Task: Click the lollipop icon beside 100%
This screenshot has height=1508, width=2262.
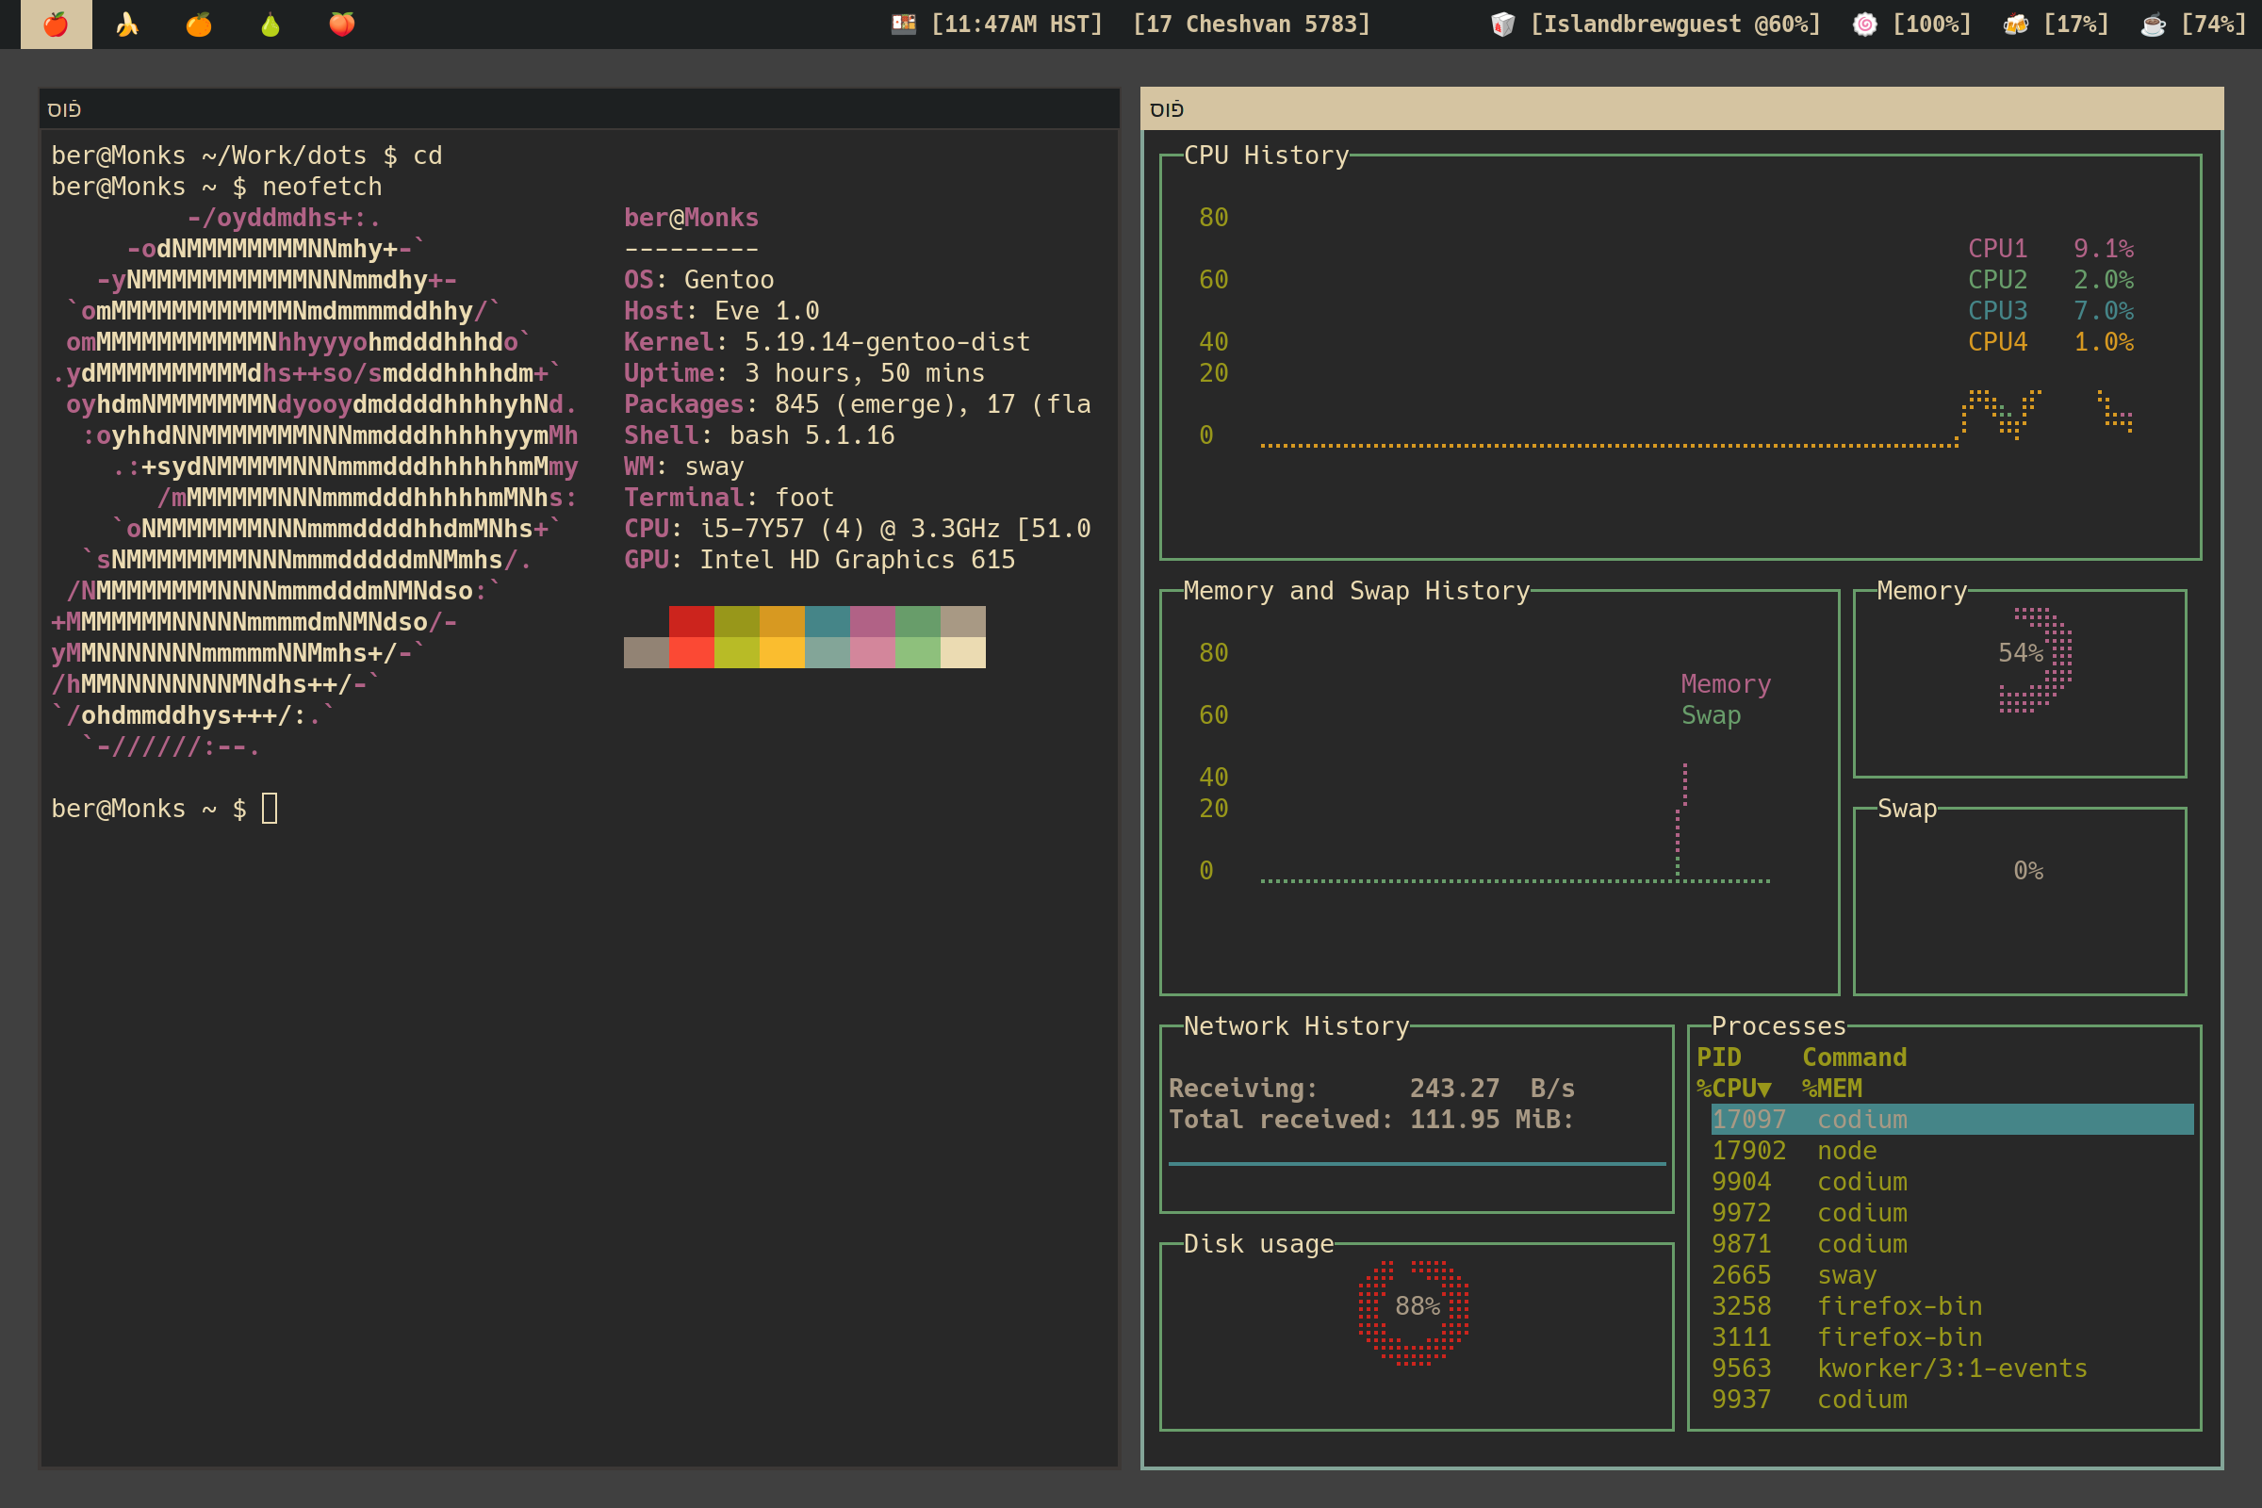Action: click(1865, 25)
